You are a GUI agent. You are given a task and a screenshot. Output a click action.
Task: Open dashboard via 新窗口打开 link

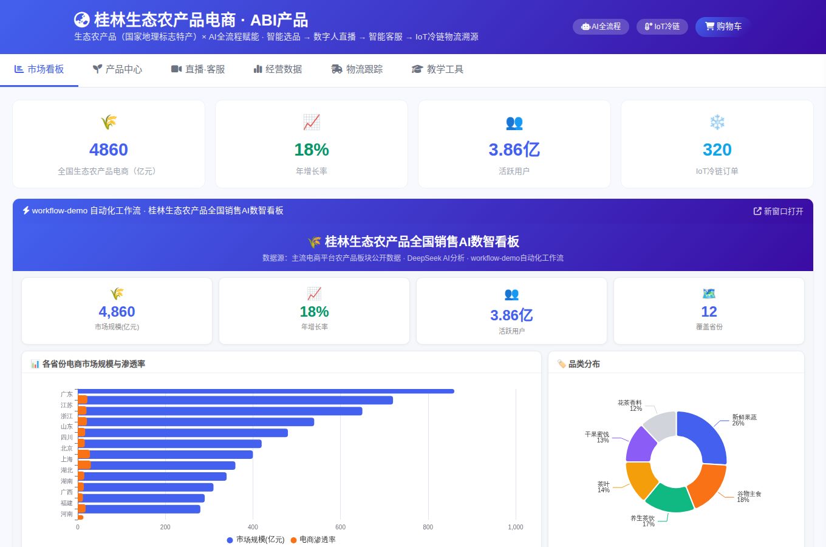[x=778, y=211]
